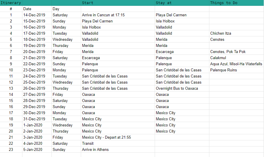Select cell "Arrive in Cancun at 17:15"

click(103, 15)
